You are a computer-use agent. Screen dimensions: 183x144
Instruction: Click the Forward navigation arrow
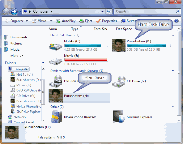tap(14, 12)
